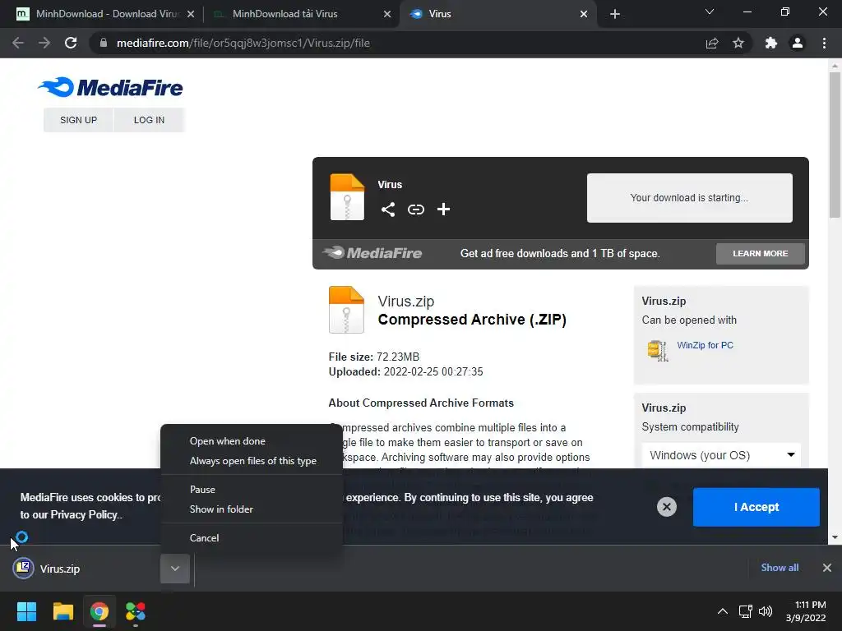
Task: Open the Extensions puzzle icon
Action: coord(771,43)
